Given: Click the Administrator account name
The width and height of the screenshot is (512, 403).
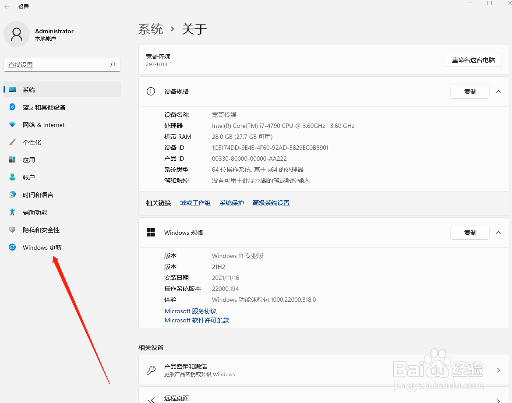Looking at the screenshot, I should (54, 31).
